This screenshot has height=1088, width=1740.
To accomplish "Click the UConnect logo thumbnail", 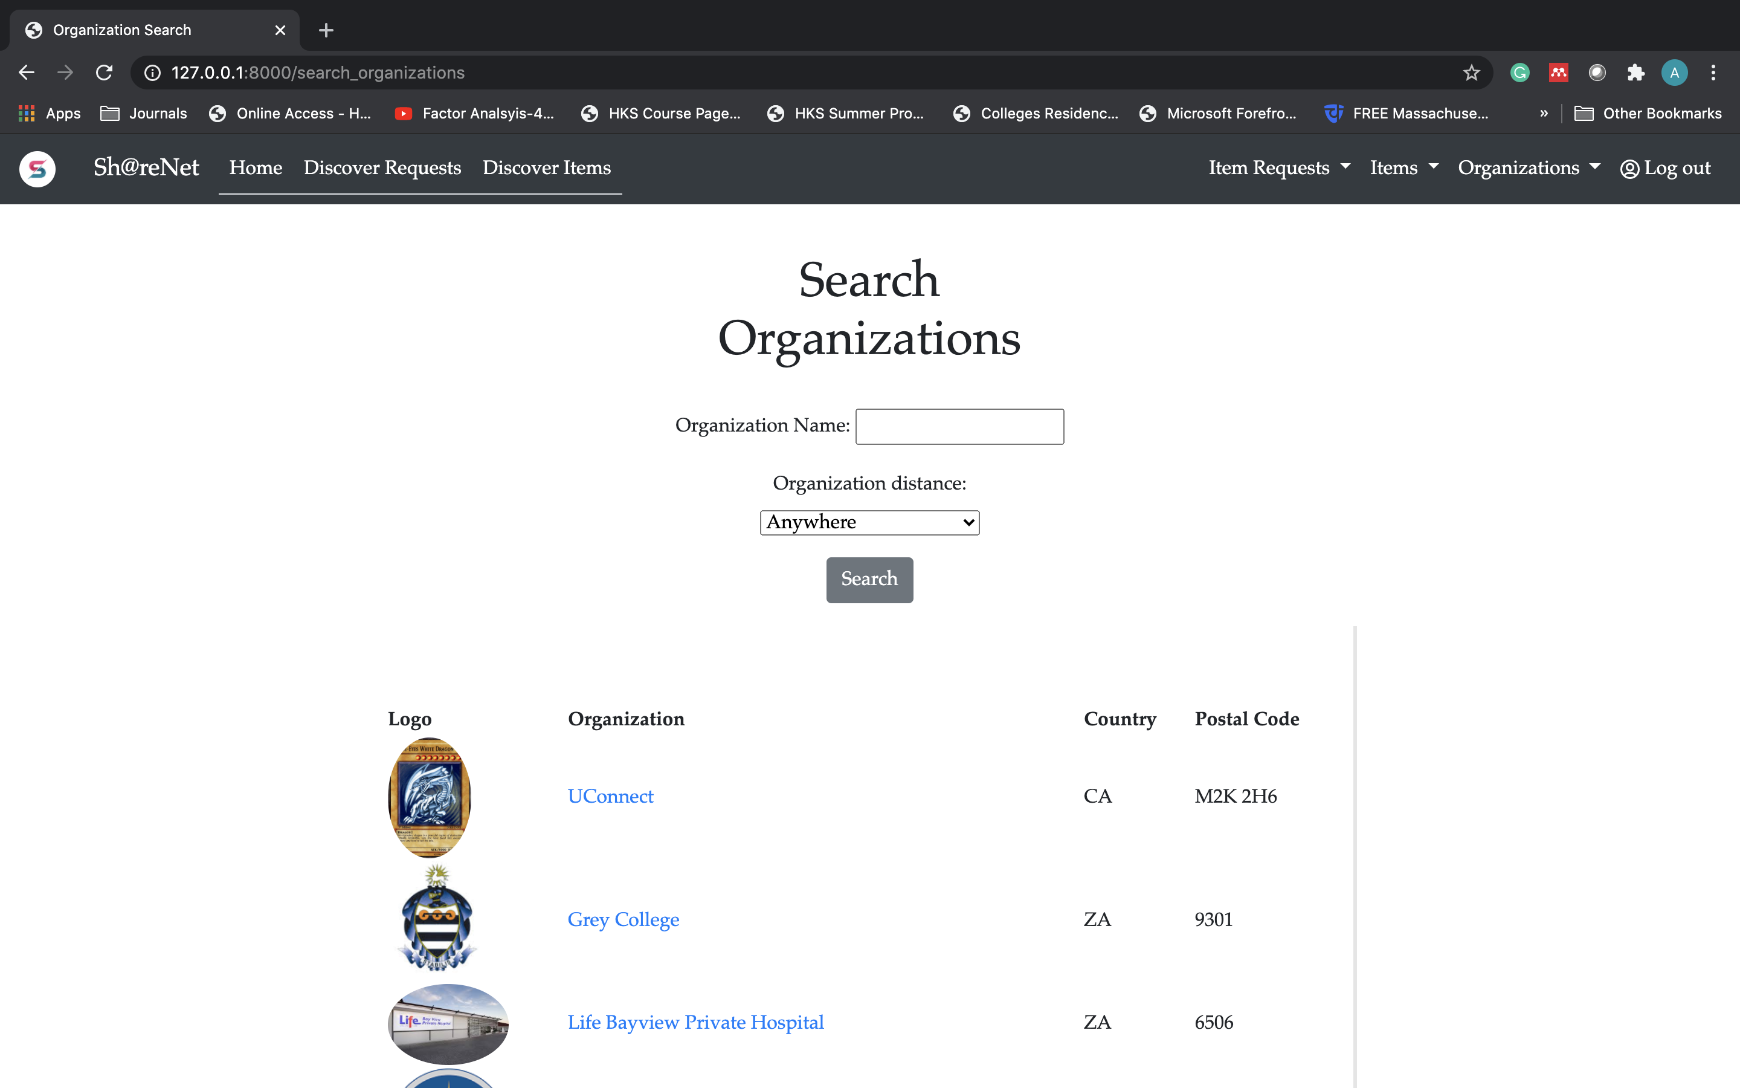I will tap(429, 797).
